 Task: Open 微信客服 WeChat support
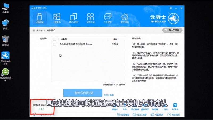point(123,115)
